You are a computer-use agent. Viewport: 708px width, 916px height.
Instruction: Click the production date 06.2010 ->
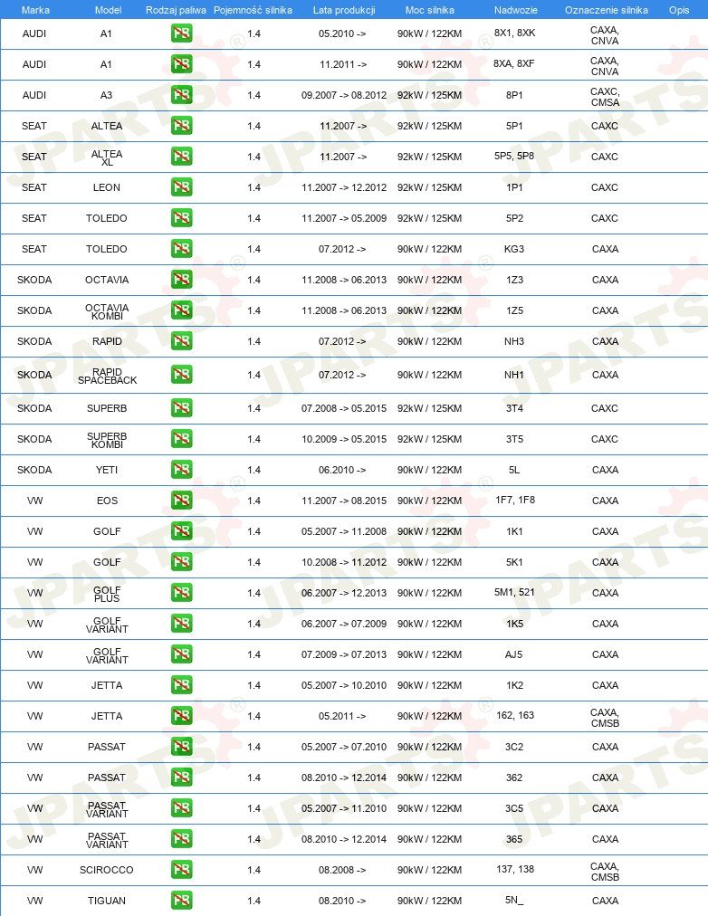coord(342,470)
